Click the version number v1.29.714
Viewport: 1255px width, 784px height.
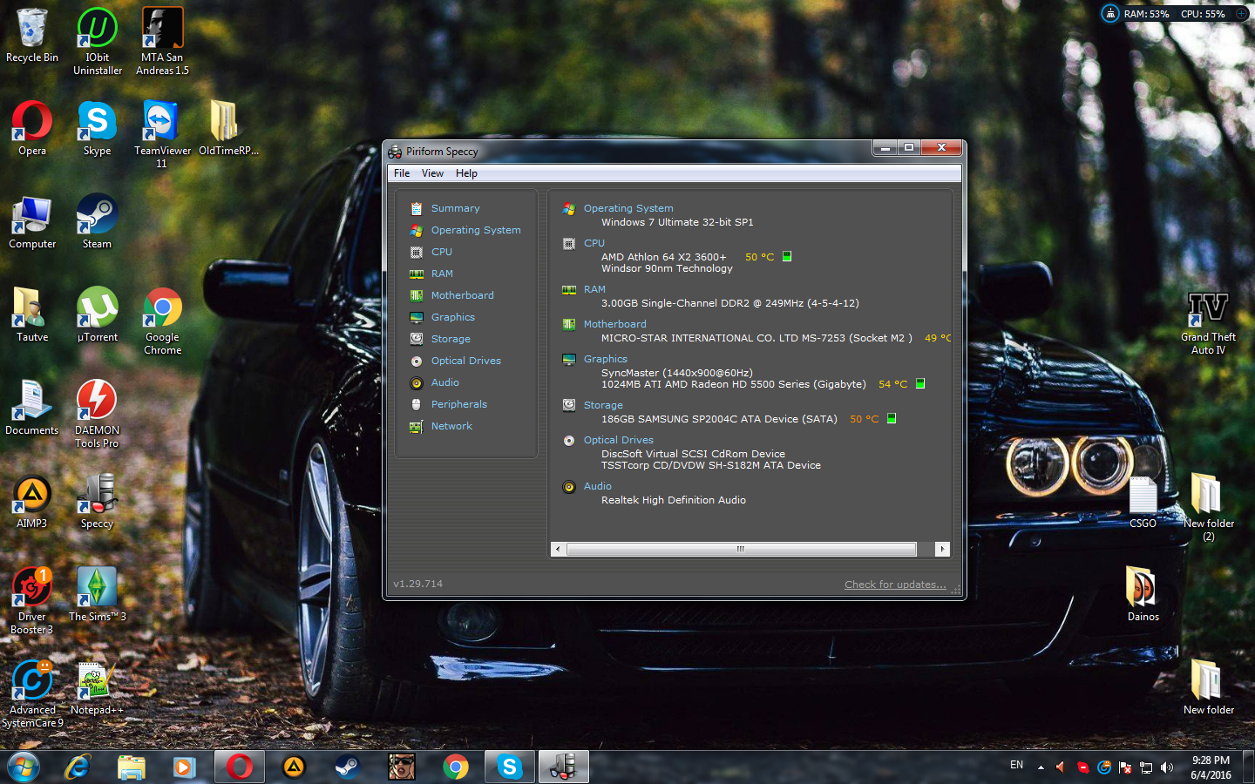[x=418, y=584]
